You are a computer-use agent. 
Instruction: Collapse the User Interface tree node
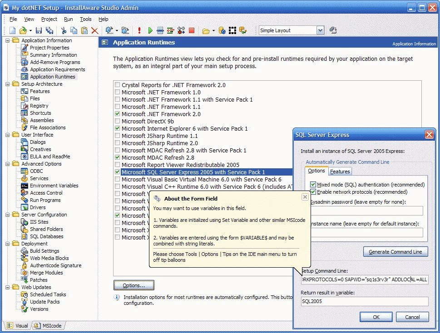coord(8,135)
